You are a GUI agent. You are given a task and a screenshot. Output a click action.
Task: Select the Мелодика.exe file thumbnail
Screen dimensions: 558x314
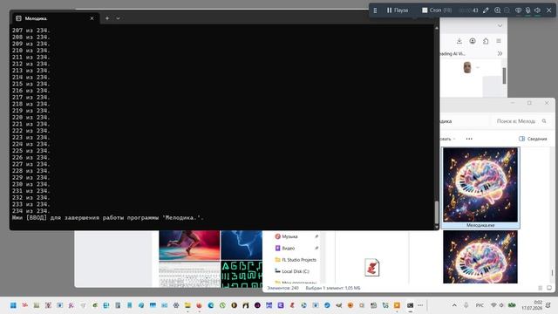point(480,188)
